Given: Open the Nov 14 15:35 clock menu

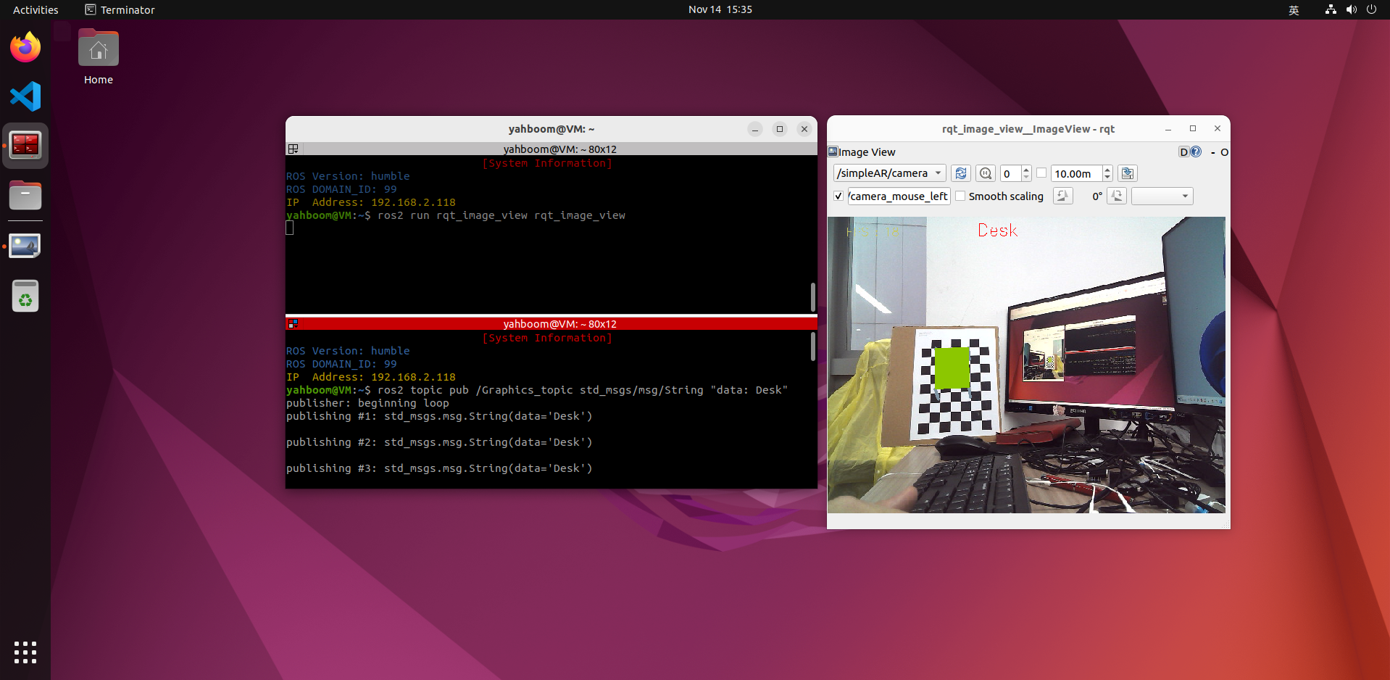Looking at the screenshot, I should tap(720, 9).
